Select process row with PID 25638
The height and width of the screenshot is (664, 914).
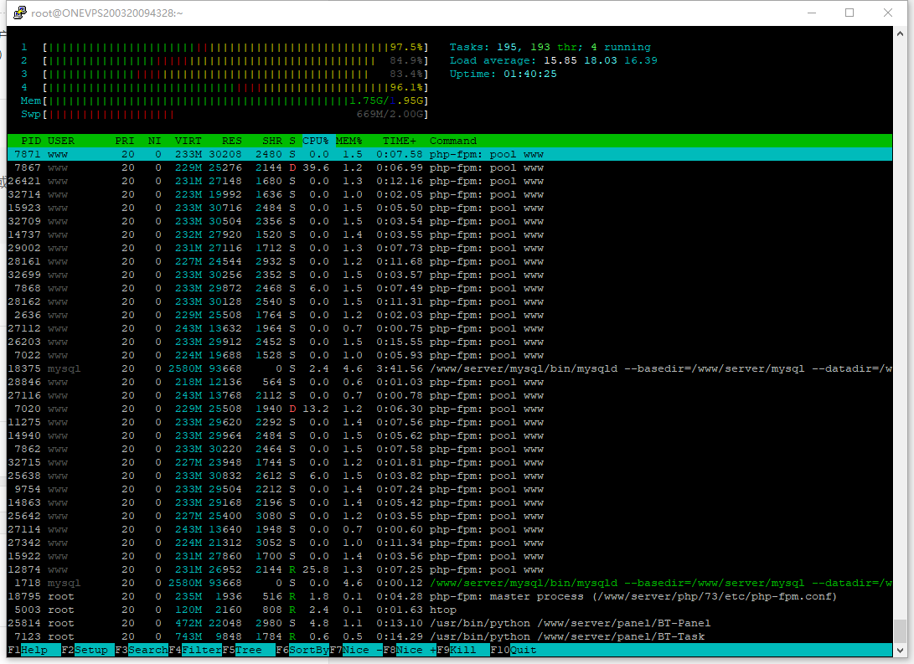(x=449, y=476)
